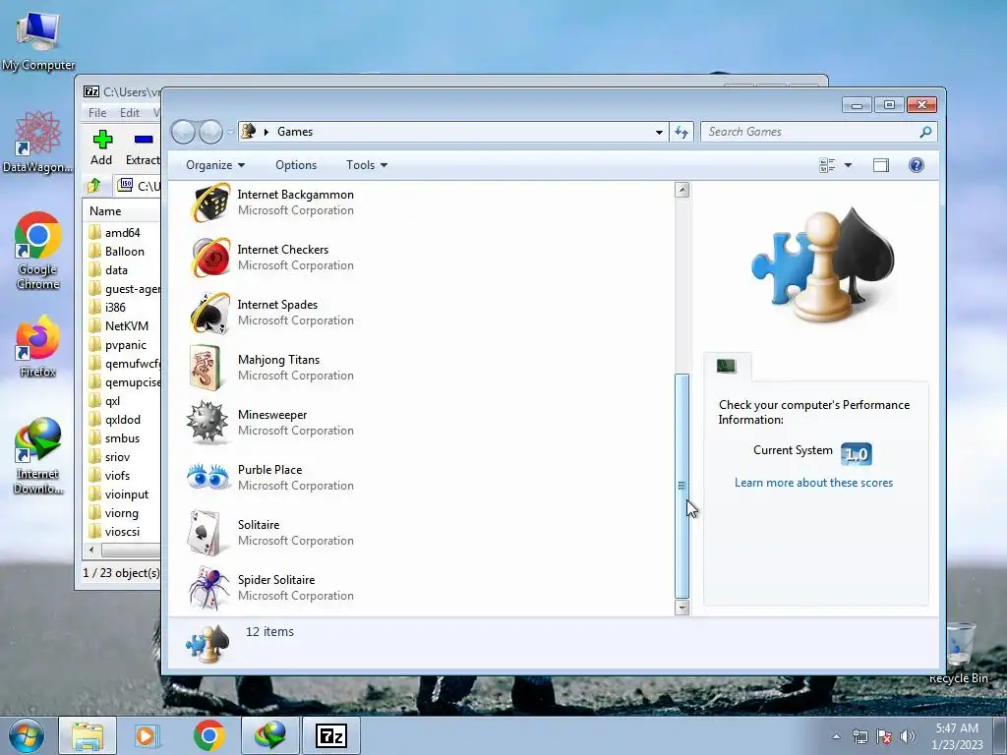Click the Show desktop strip on taskbar

click(x=1000, y=735)
